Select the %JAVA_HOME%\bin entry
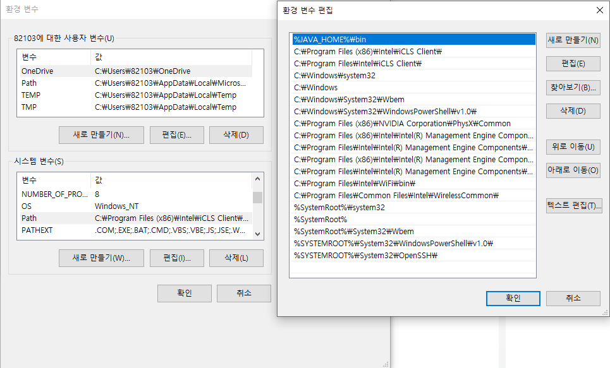 coord(414,40)
